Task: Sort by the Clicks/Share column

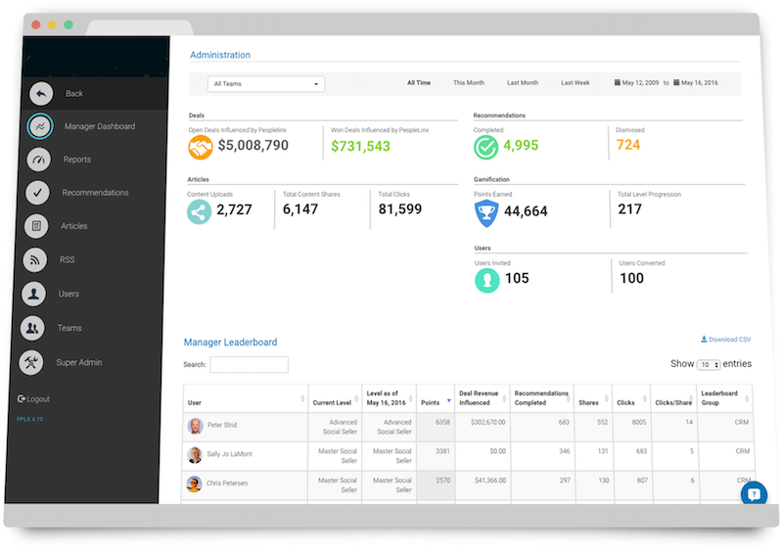Action: [673, 398]
